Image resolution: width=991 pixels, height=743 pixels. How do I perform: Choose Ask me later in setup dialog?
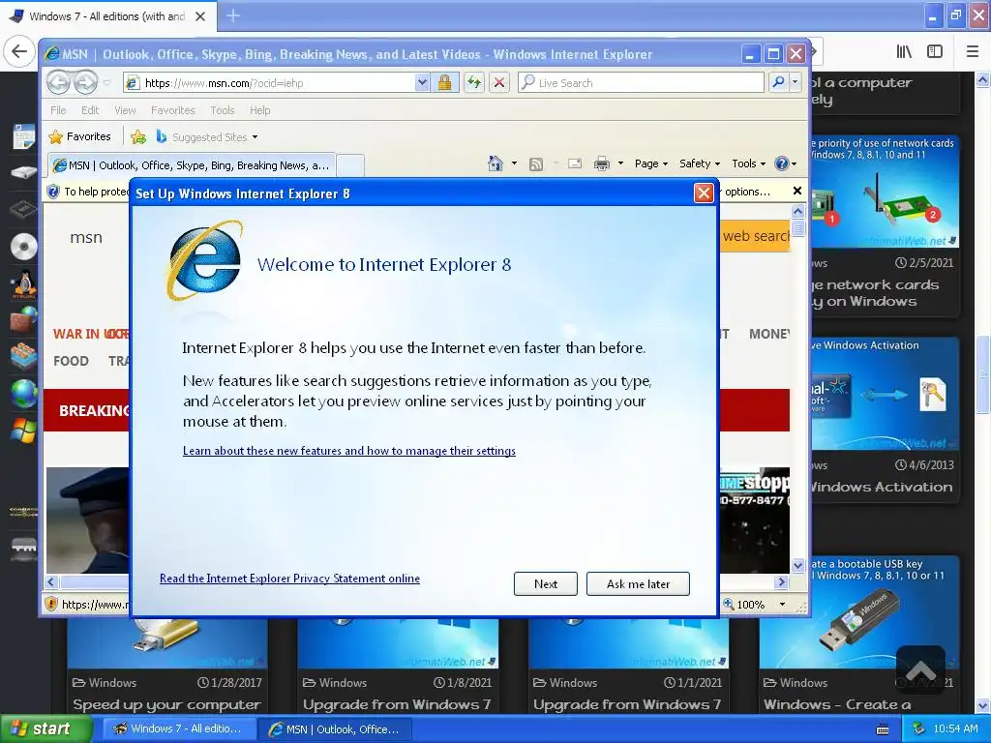[x=638, y=583]
